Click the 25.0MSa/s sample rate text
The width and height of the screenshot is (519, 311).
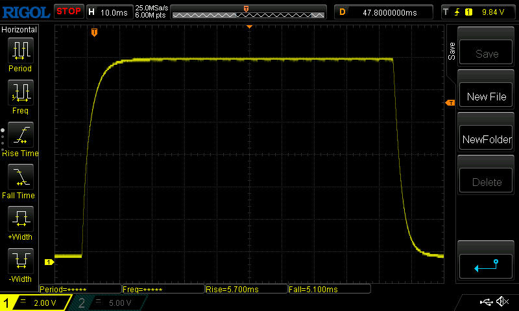pyautogui.click(x=151, y=8)
